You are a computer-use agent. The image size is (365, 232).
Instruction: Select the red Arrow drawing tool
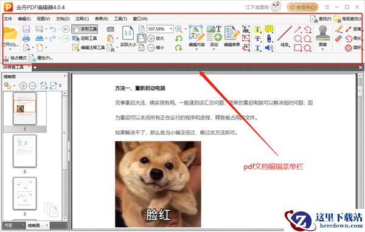(x=297, y=30)
